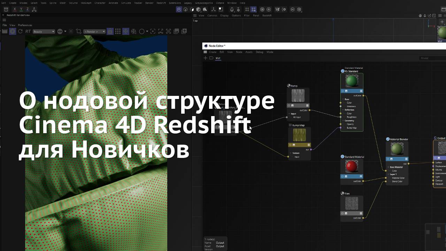
Task: Click the Mat breadcrumb in Node Editor
Action: [218, 58]
